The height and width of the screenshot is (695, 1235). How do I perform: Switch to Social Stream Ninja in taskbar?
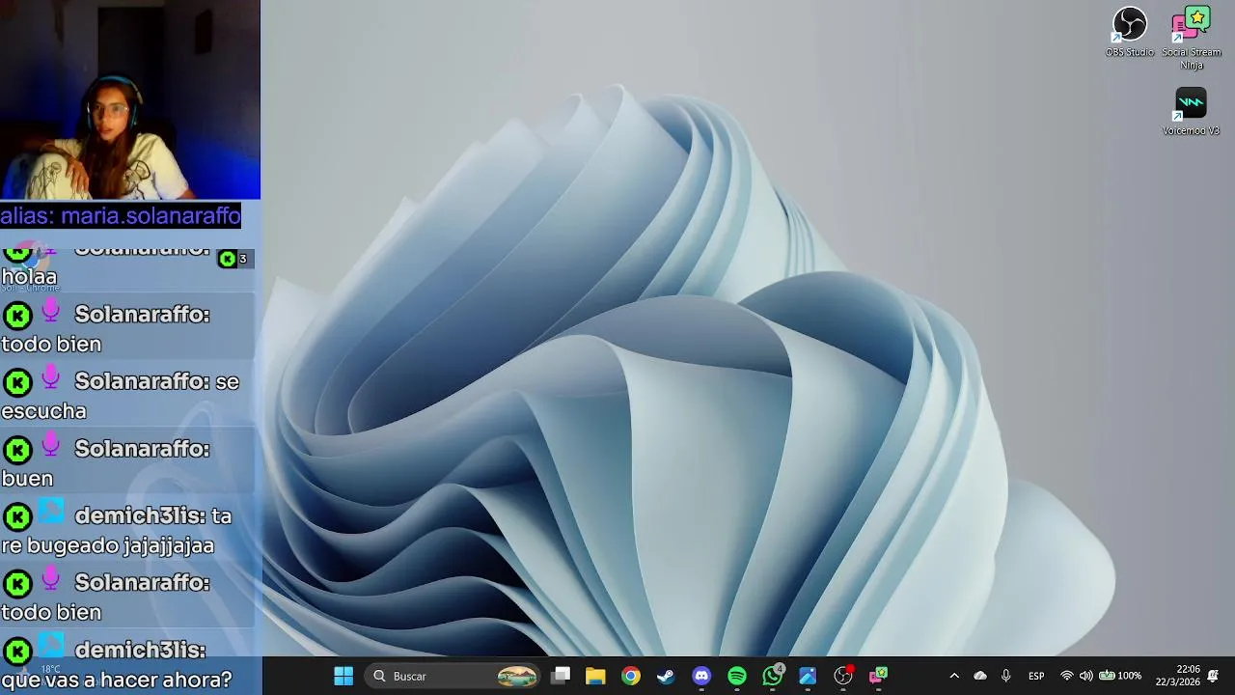879,676
